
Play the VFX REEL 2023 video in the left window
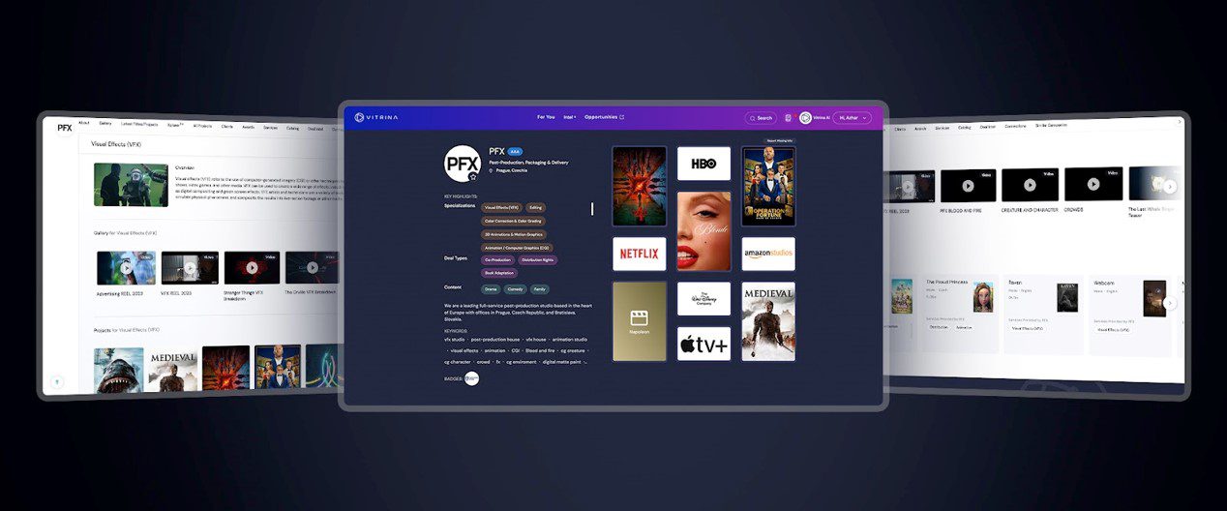click(x=190, y=267)
